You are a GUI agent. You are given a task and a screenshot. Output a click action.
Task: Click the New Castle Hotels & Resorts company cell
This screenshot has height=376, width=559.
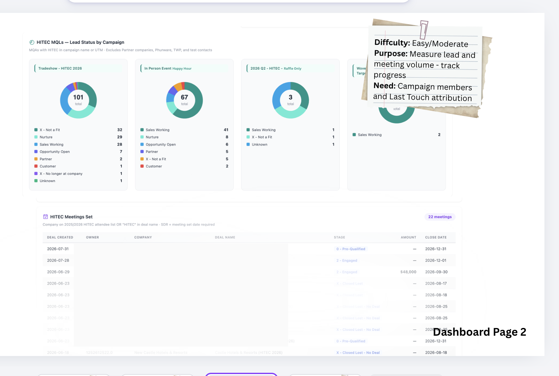(161, 353)
